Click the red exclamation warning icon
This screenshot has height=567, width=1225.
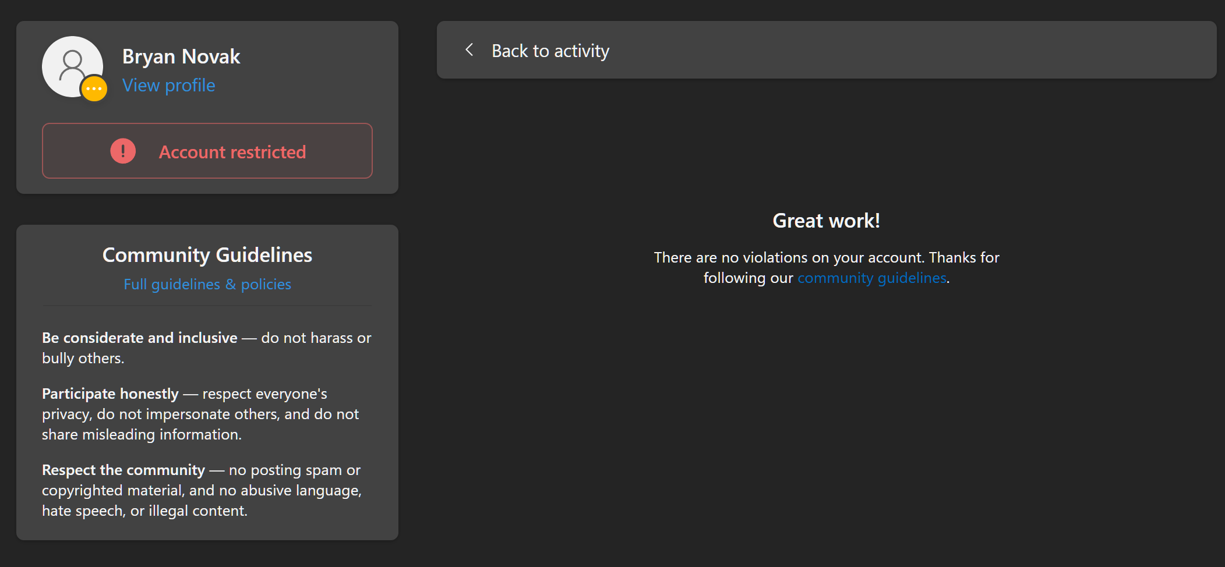pyautogui.click(x=123, y=151)
